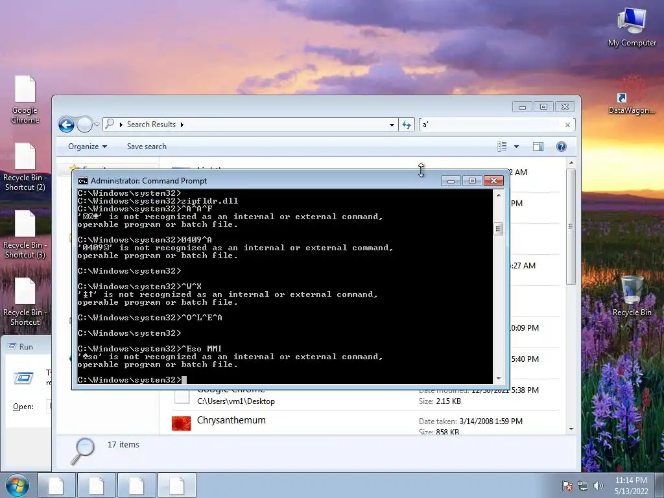Open the volume speaker tray icon
The height and width of the screenshot is (498, 664).
598,486
